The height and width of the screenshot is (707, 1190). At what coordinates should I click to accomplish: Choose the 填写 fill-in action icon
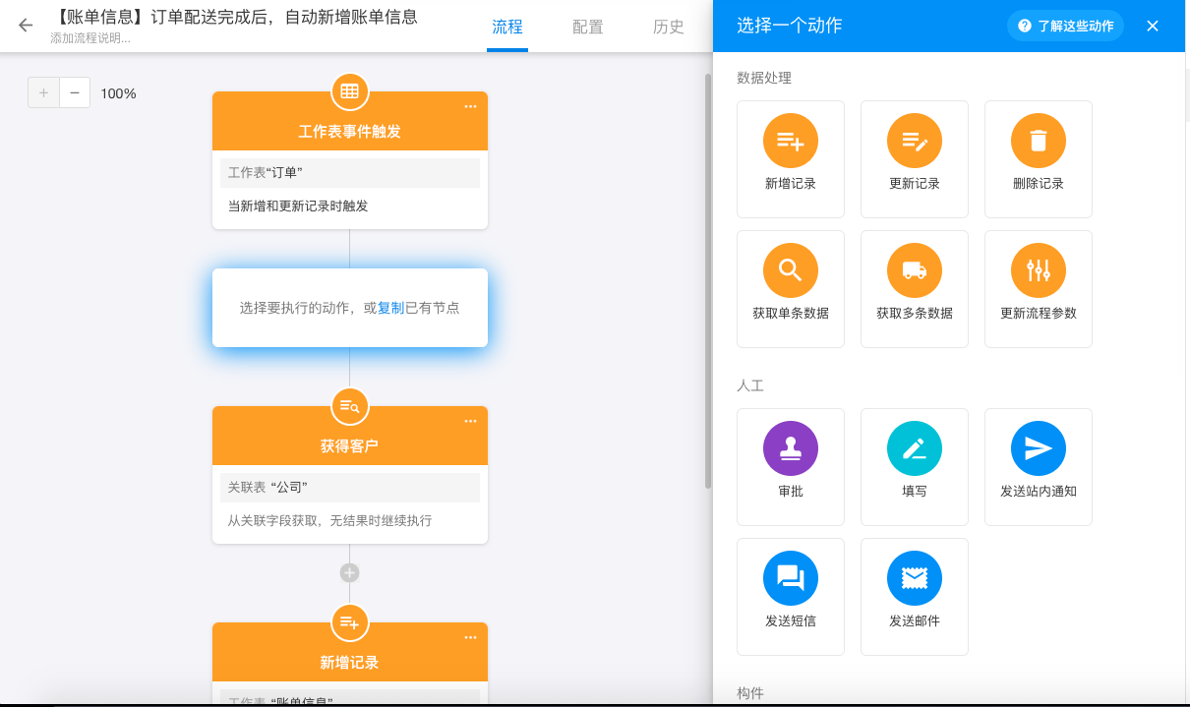click(x=915, y=448)
